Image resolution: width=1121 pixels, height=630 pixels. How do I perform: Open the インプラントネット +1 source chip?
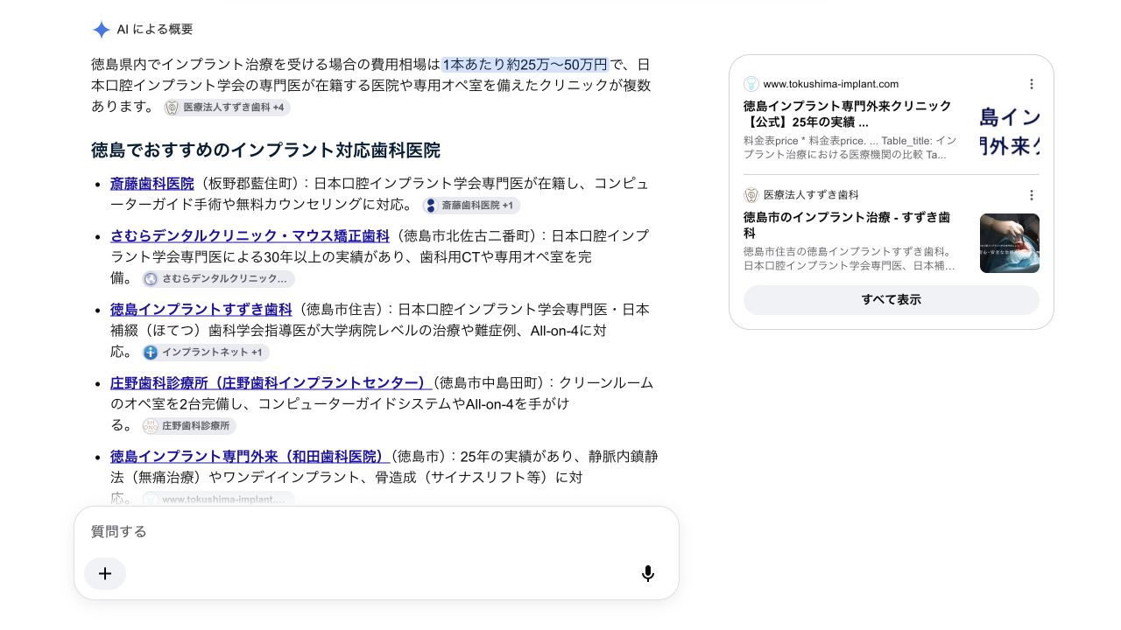pos(206,353)
